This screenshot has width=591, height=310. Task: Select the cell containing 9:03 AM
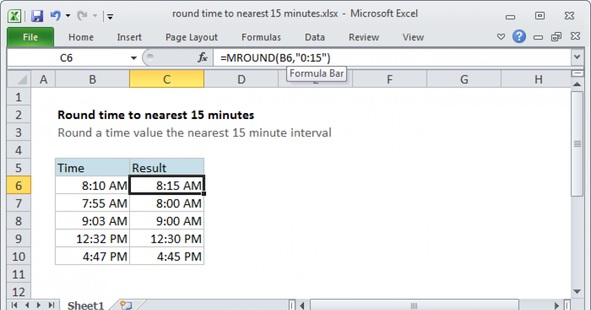(x=93, y=221)
